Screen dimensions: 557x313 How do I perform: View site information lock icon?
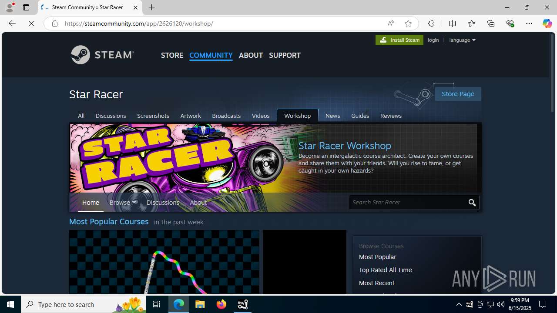tap(55, 23)
